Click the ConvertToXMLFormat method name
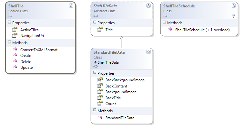Viewport: 244px width, 127px height. pyautogui.click(x=39, y=50)
